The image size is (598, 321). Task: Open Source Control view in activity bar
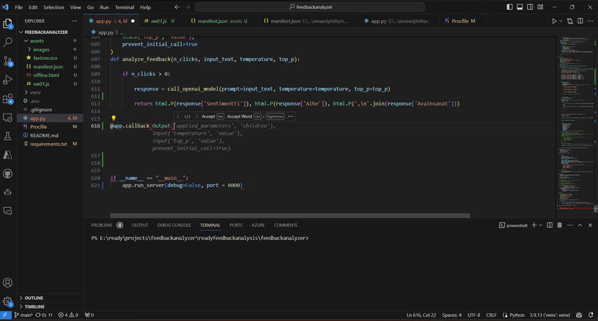click(x=8, y=61)
